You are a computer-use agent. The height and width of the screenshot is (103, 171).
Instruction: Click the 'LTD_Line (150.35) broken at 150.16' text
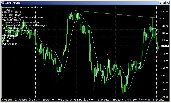tap(18, 25)
